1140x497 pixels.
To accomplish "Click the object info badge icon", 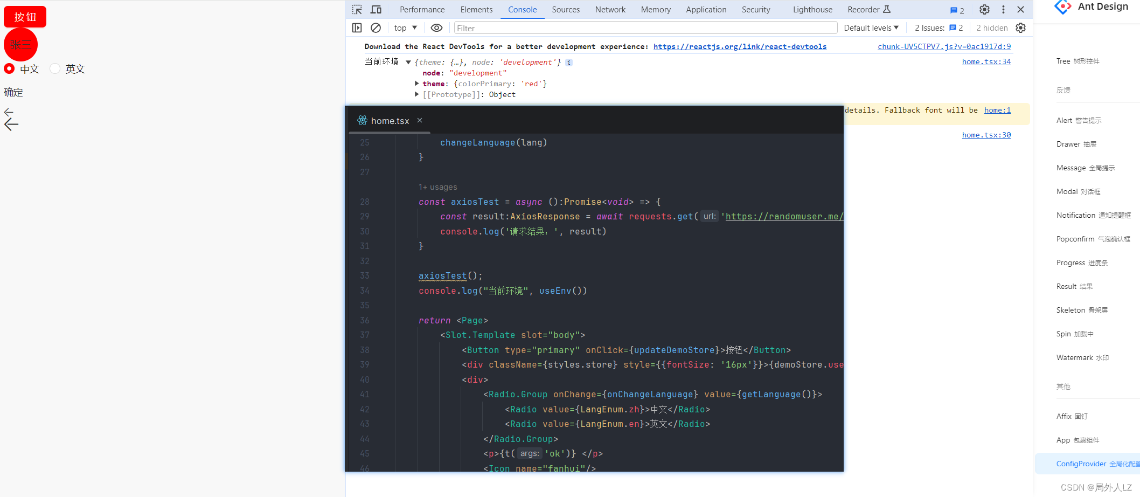I will pyautogui.click(x=569, y=63).
